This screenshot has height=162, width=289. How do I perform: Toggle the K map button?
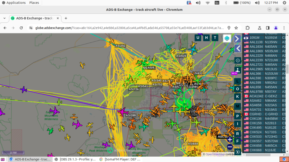click(x=238, y=97)
